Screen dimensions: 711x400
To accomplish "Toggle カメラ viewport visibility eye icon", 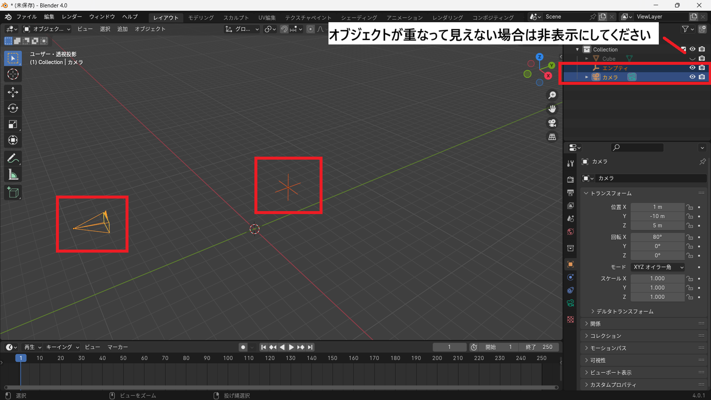I will [x=692, y=77].
